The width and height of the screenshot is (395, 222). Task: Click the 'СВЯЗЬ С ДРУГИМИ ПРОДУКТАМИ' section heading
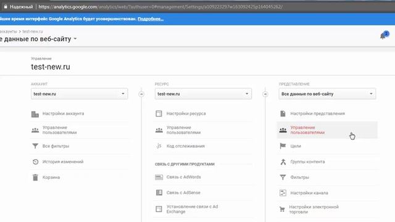coord(185,164)
